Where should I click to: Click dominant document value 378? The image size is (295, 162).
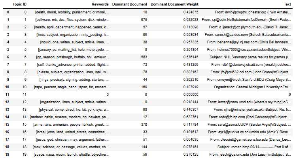pos(144,125)
